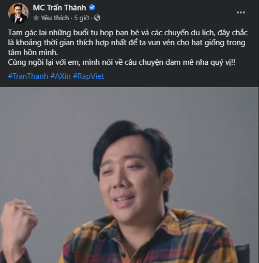259x263 pixels.
Task: Click the raised fist in the video
Action: 18,223
